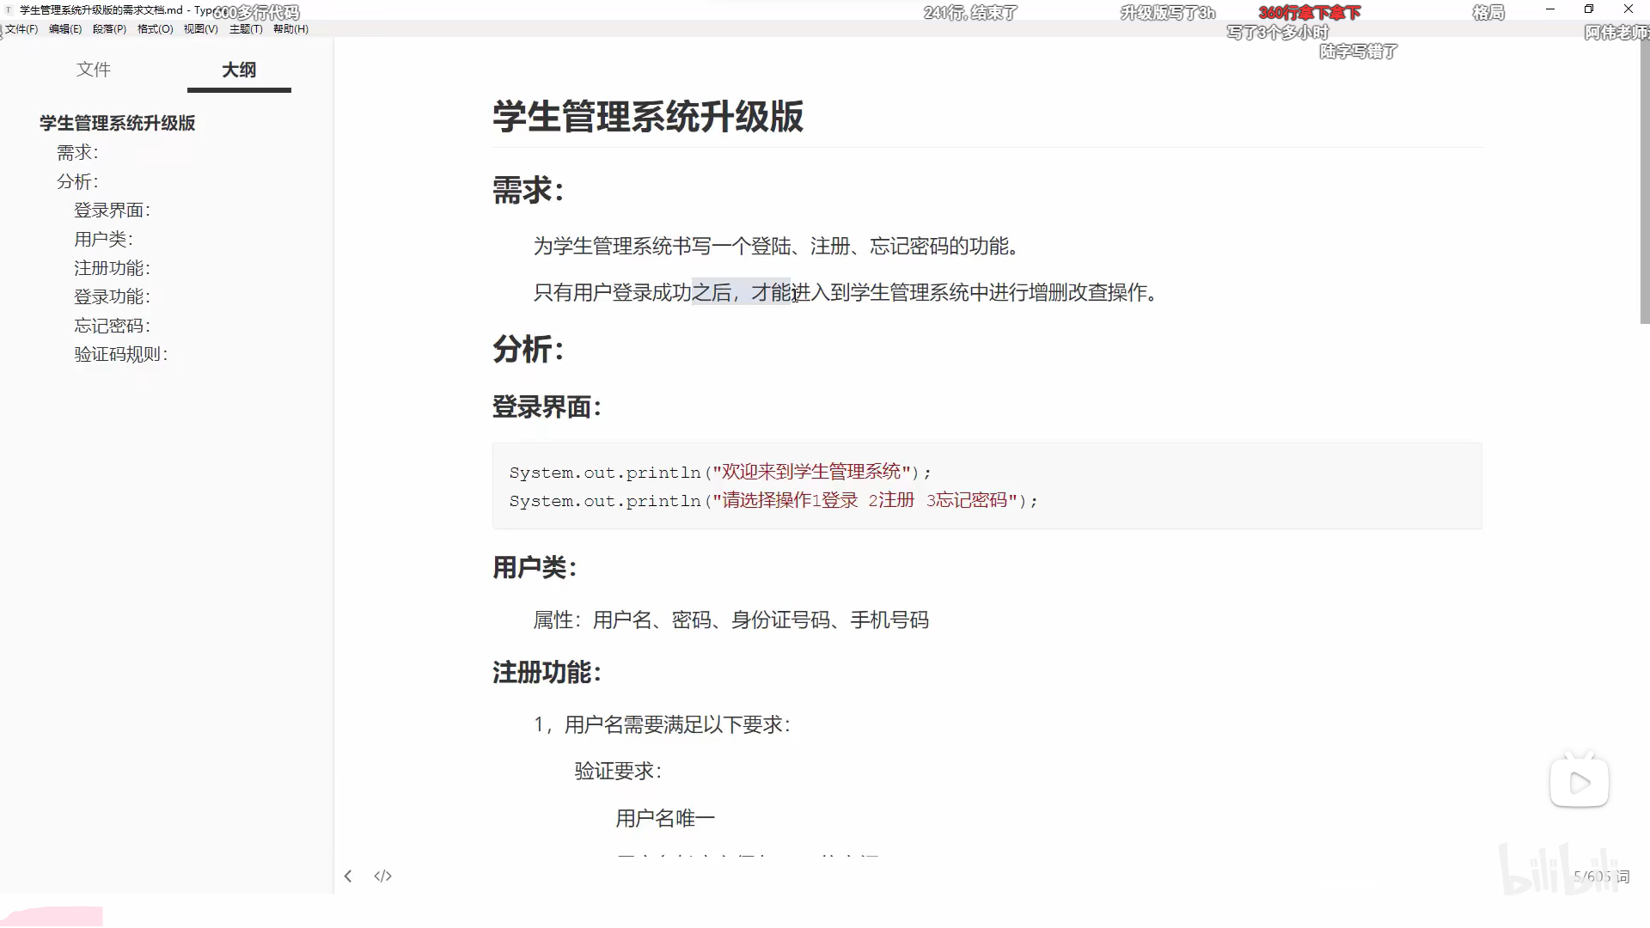Jump to 需求 heading in outline
The image size is (1650, 928).
click(76, 152)
